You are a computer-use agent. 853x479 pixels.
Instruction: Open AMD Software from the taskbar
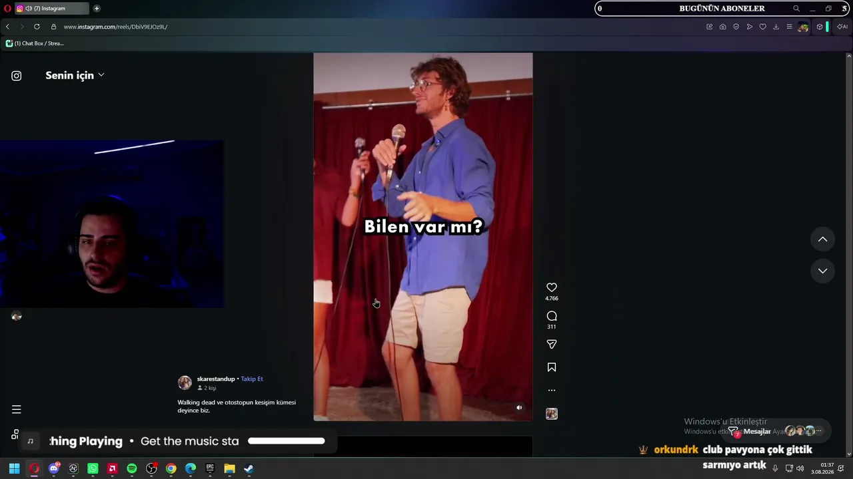click(113, 468)
